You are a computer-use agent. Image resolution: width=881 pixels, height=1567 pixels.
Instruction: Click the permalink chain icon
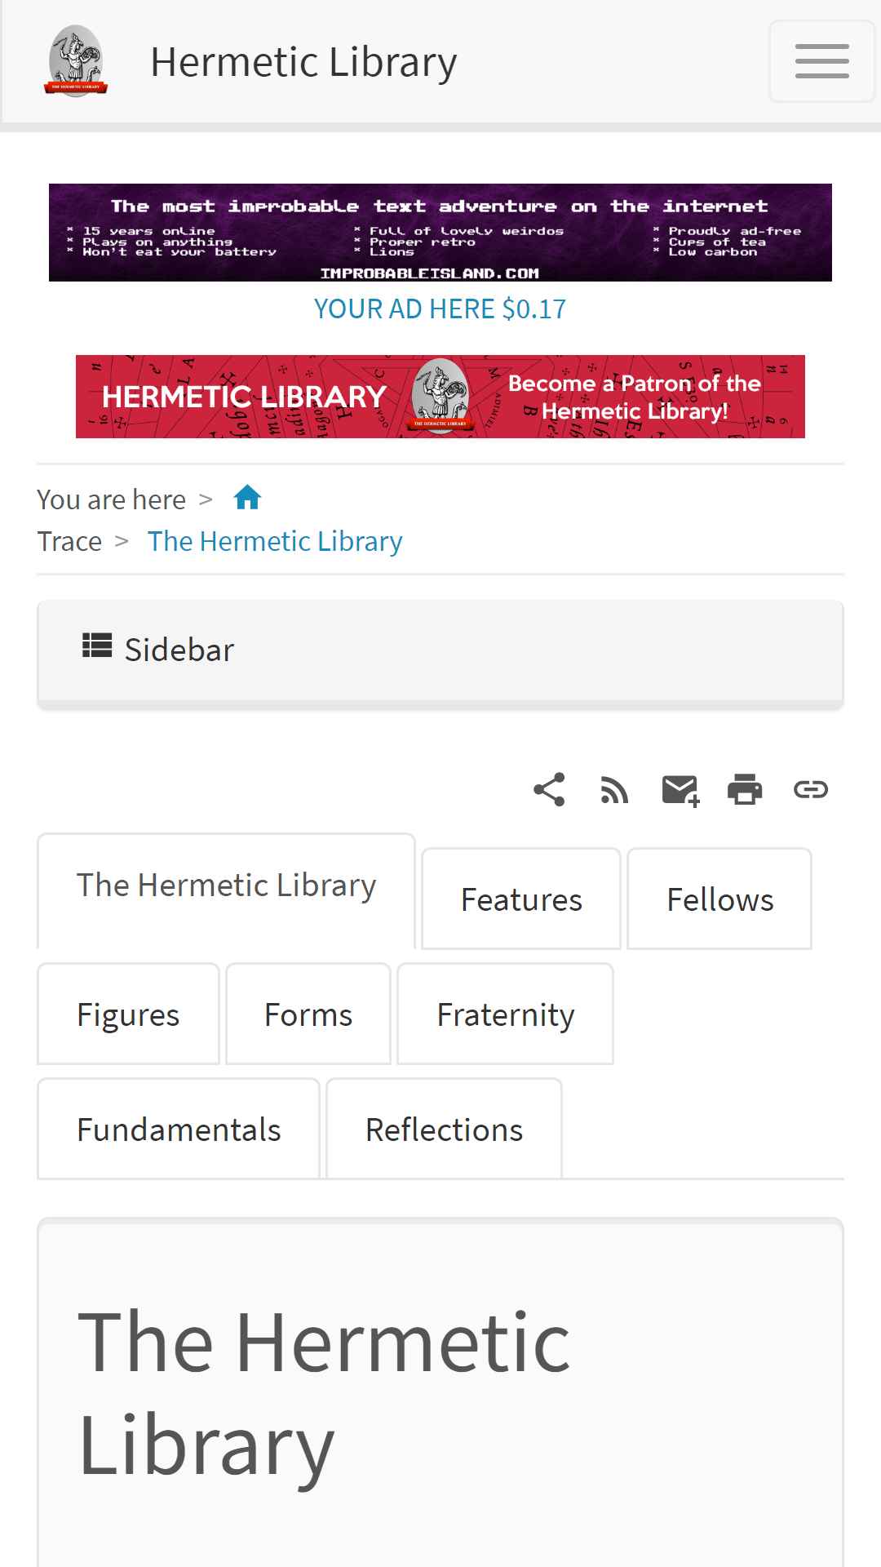[811, 789]
